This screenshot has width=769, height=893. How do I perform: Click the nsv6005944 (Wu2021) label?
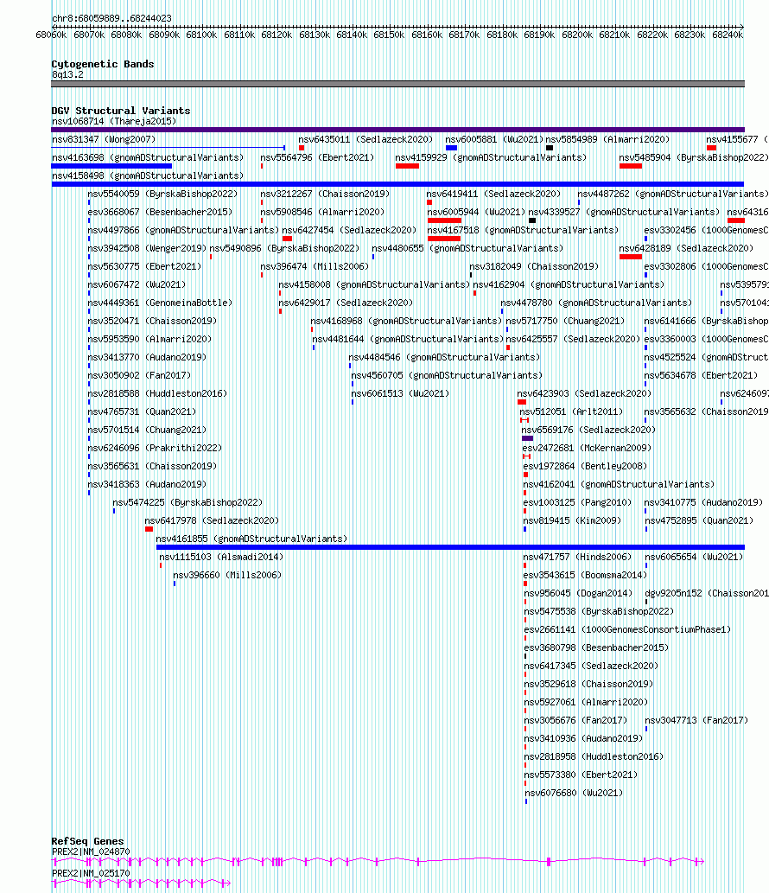click(x=476, y=213)
